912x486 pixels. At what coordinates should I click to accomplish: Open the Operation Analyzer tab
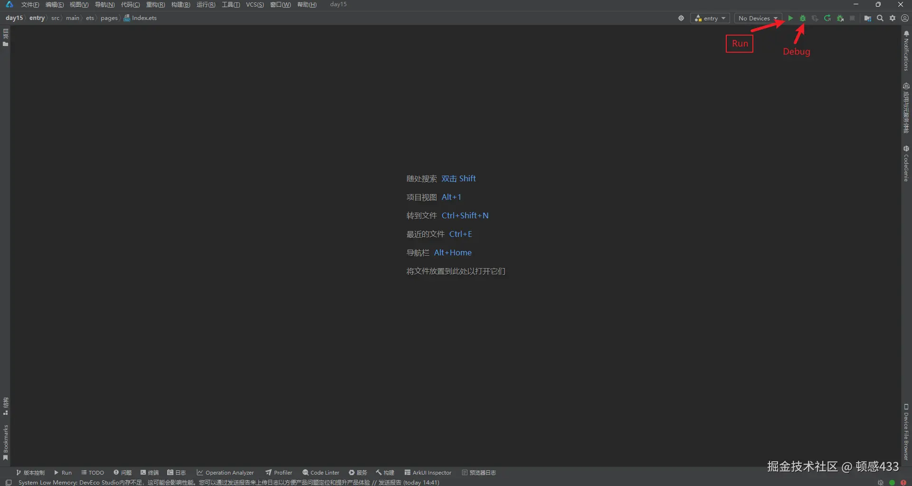[225, 473]
